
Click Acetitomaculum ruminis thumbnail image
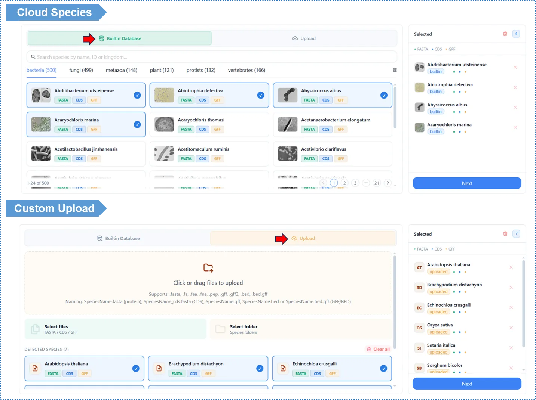pos(164,154)
